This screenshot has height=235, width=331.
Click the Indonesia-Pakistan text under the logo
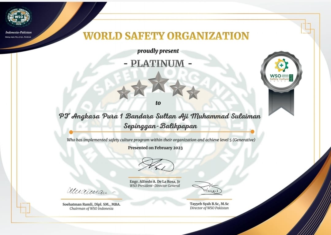18,32
